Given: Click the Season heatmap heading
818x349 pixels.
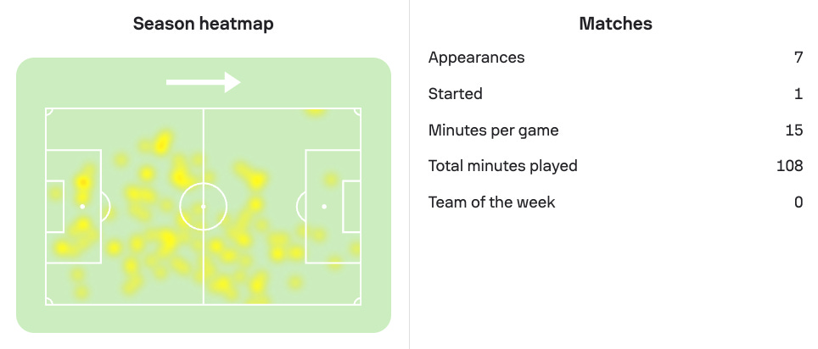Looking at the screenshot, I should (204, 24).
